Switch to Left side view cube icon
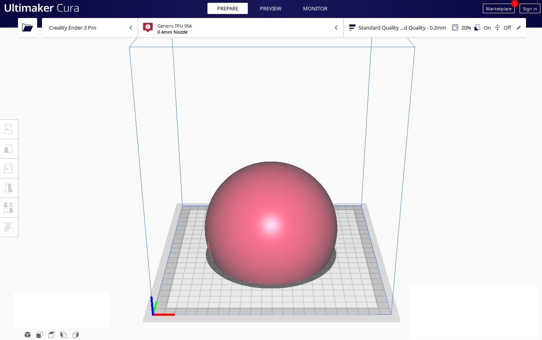542x340 pixels. [63, 334]
